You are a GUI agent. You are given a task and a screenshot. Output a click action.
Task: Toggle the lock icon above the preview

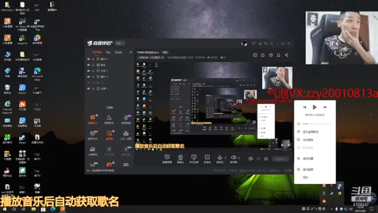pos(263,55)
